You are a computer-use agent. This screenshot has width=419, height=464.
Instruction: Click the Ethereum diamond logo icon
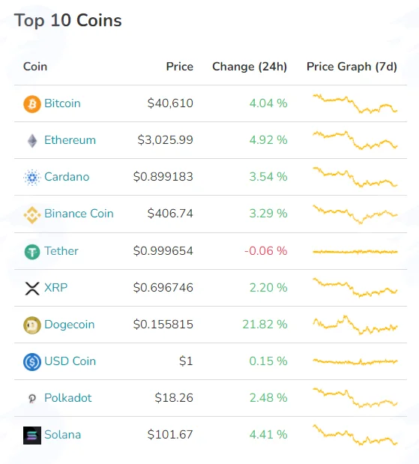[x=32, y=141]
